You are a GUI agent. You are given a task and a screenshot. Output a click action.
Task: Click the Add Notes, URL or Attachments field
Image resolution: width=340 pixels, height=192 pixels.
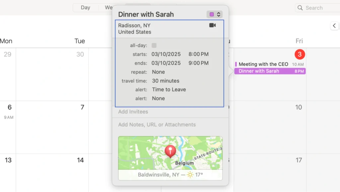coord(157,125)
